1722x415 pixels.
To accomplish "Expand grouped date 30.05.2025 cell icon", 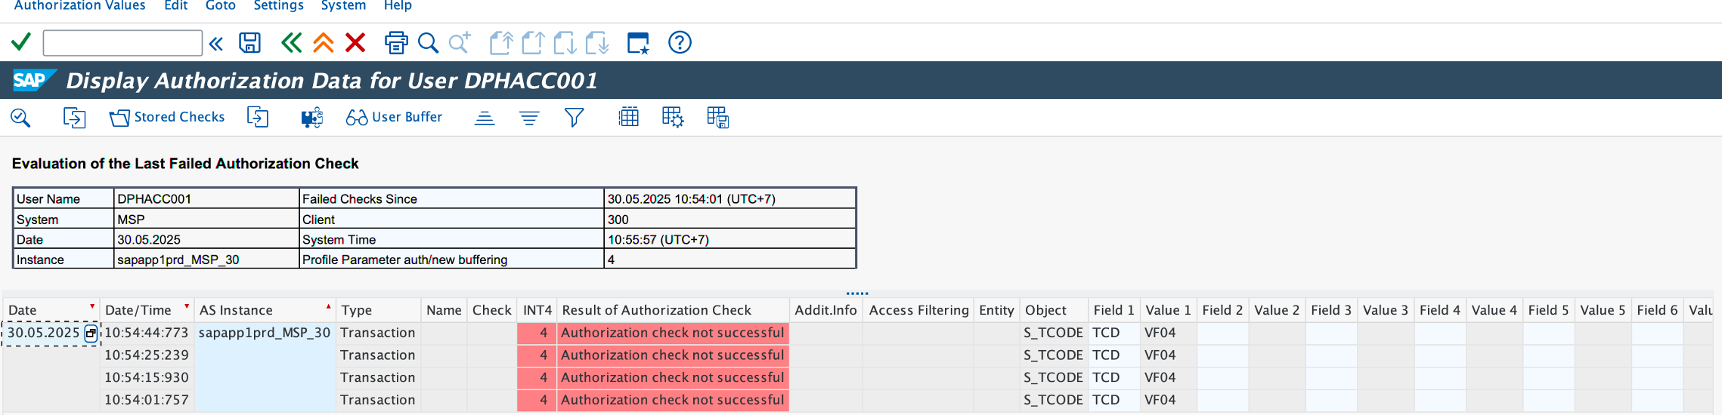I will 91,334.
